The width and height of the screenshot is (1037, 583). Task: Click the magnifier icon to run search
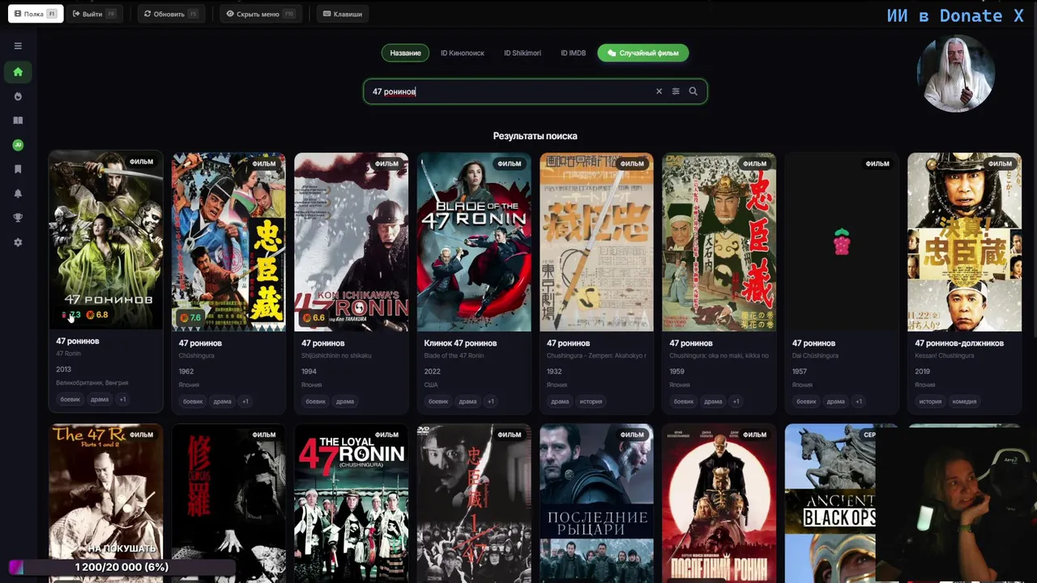693,91
